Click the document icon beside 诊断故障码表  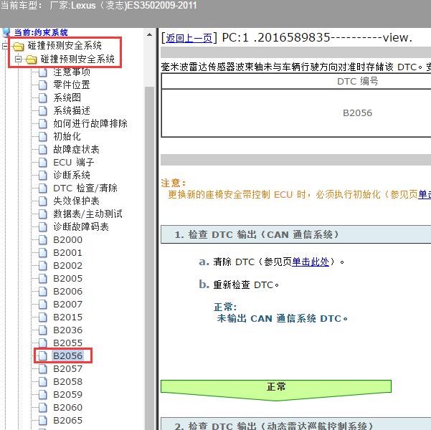42,226
